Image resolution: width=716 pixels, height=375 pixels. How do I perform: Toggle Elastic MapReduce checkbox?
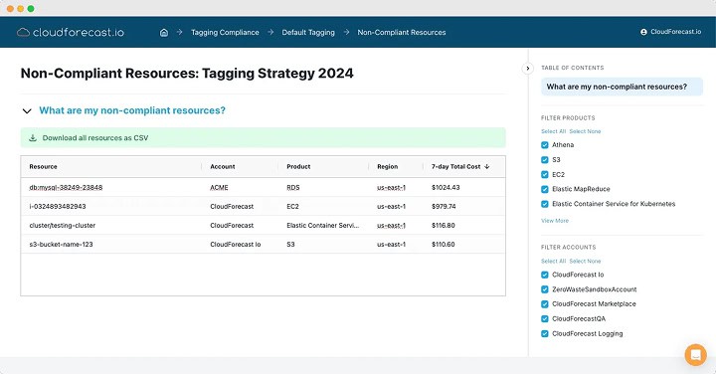(x=544, y=189)
